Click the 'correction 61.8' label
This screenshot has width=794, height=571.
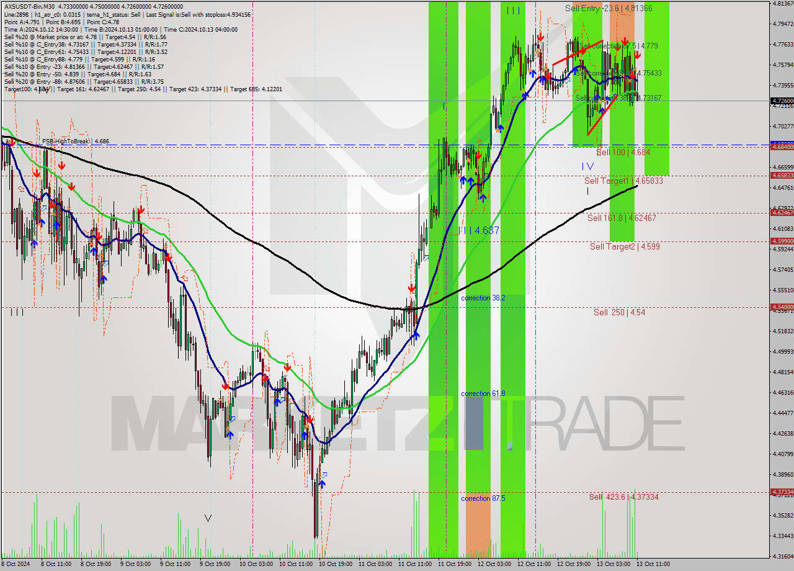[x=483, y=393]
